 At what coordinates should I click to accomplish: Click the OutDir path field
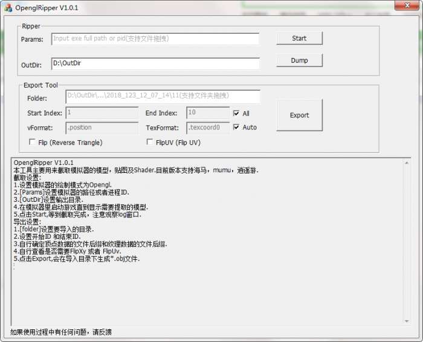[x=155, y=63]
